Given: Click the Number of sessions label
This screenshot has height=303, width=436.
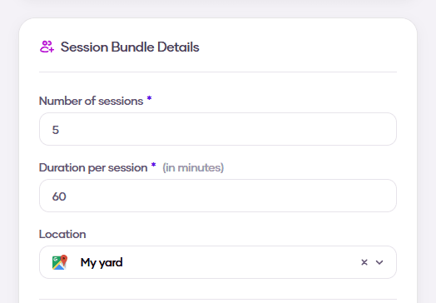Looking at the screenshot, I should pos(91,101).
